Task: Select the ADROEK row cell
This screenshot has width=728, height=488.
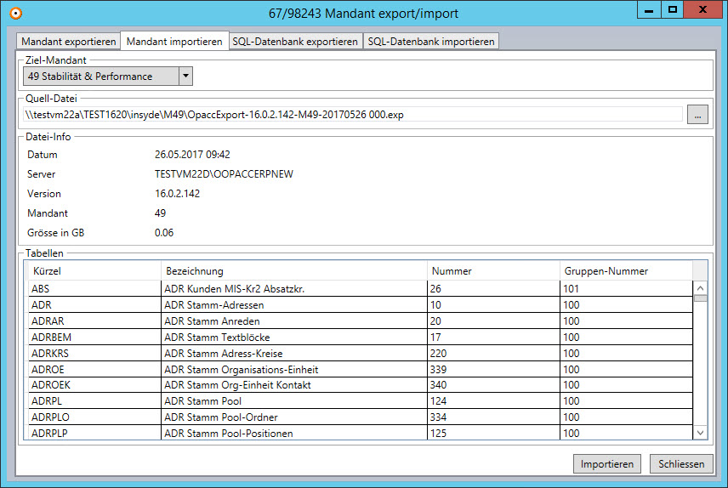Action: (94, 385)
